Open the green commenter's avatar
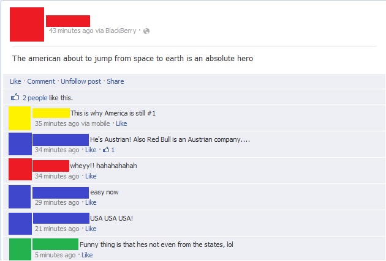This screenshot has width=386, height=261. point(20,249)
